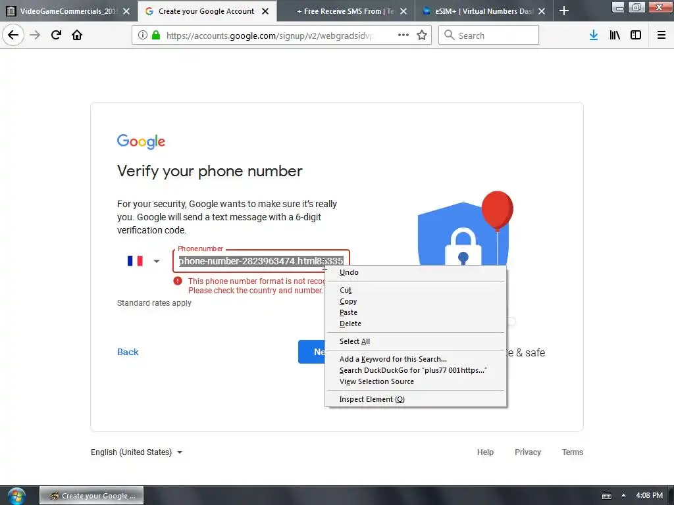Close the Free Receive SMS tab
Screen dimensions: 674x505
pos(403,11)
